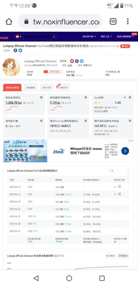Screen dimensions: 138x287
Task: Select the 累積數據 toggle option
Action: 123,256
